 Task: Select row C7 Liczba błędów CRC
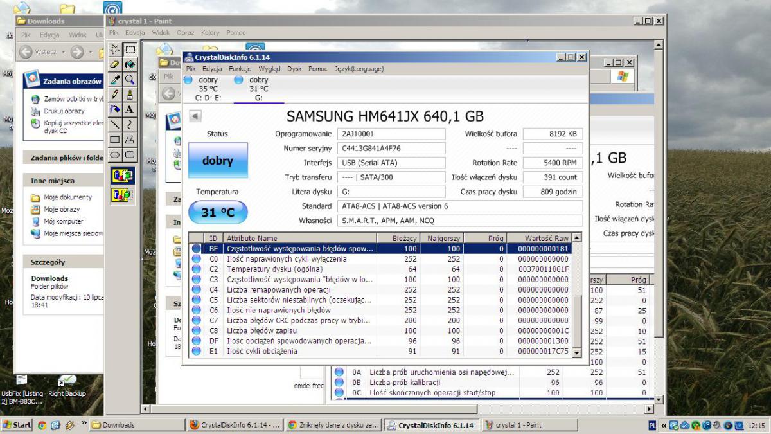pyautogui.click(x=380, y=320)
